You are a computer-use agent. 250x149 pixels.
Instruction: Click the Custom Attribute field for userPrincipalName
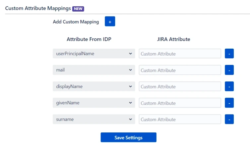coord(180,54)
